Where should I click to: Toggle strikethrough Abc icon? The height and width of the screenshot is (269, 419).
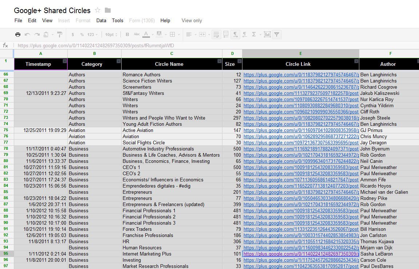pos(137,34)
